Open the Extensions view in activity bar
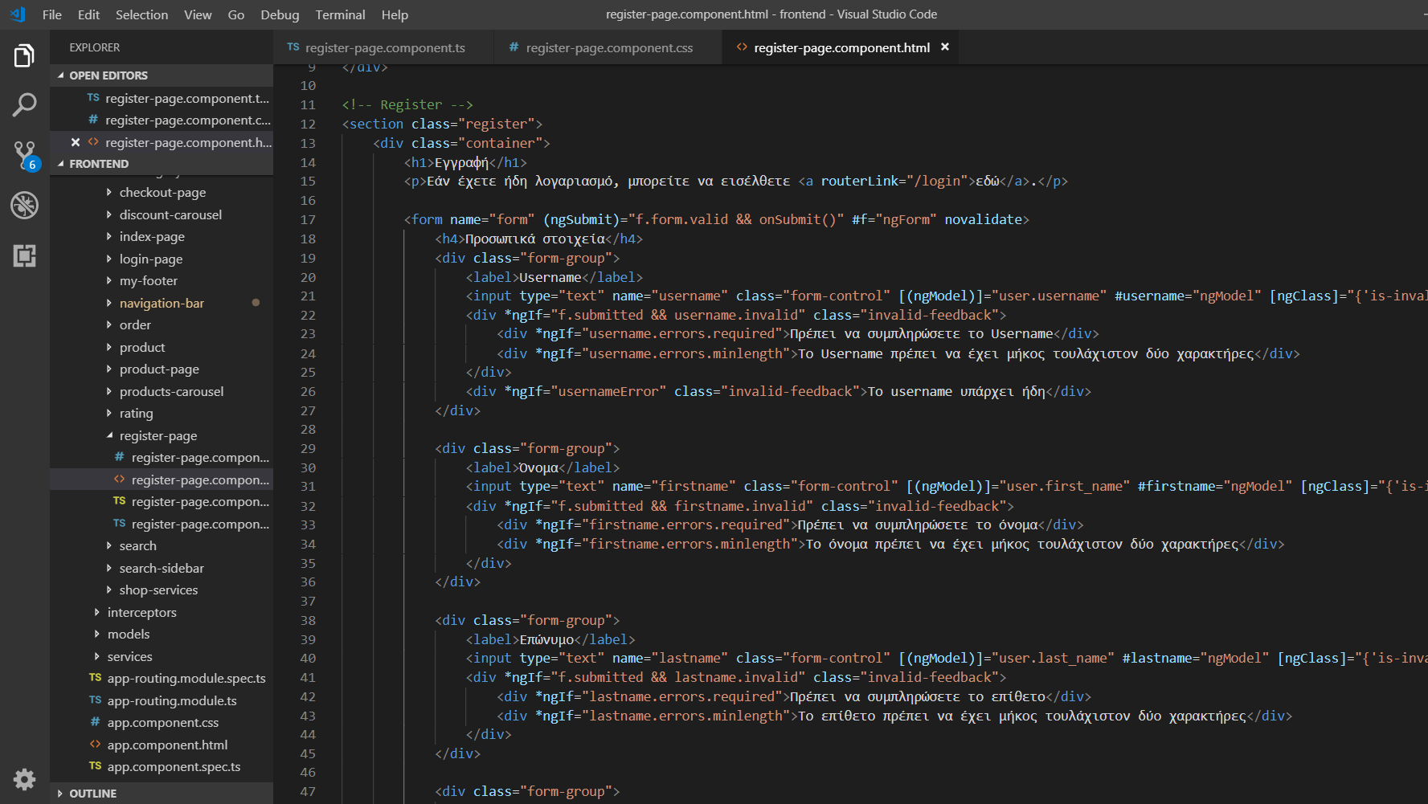Image resolution: width=1428 pixels, height=804 pixels. (x=24, y=255)
